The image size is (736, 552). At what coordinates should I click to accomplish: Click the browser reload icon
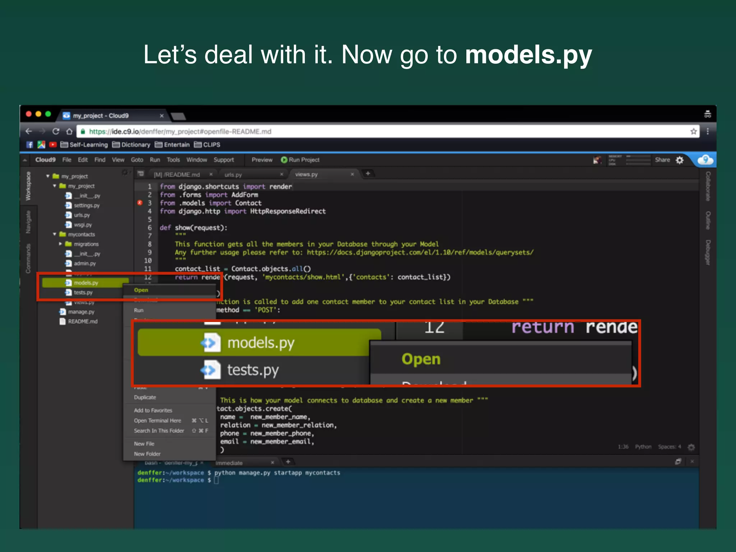56,132
